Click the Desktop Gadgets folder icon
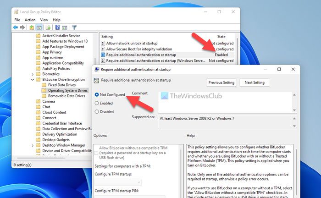Viewport: 321px width, 198px height. coord(38,140)
